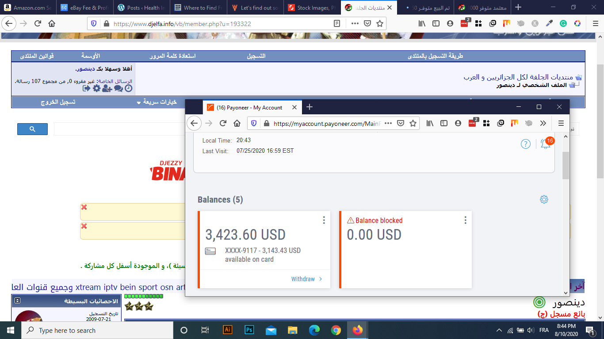604x339 pixels.
Task: Open new tab in background Firefox window
Action: (x=518, y=8)
